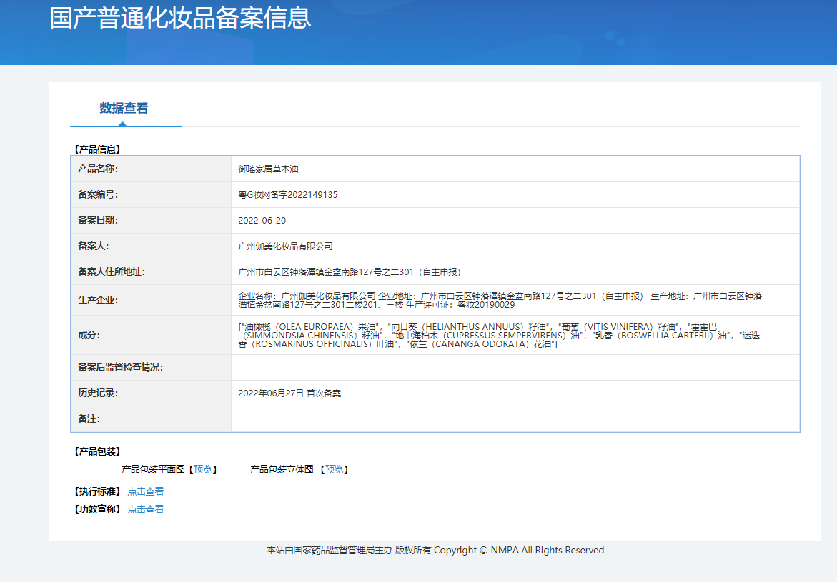Click the NMPA copyright footer text

click(432, 550)
